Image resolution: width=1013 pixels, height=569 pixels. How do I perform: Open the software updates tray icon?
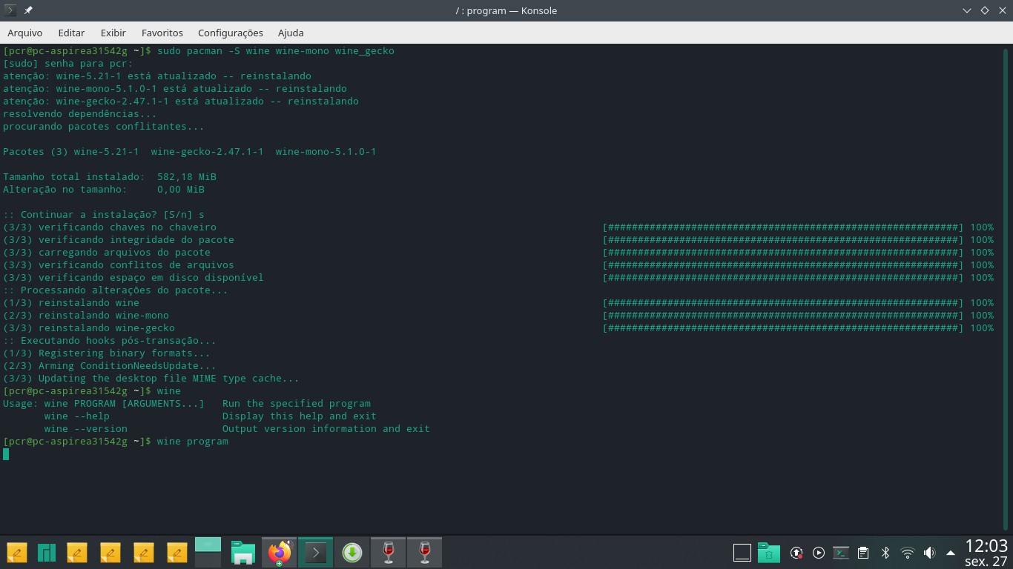click(796, 553)
